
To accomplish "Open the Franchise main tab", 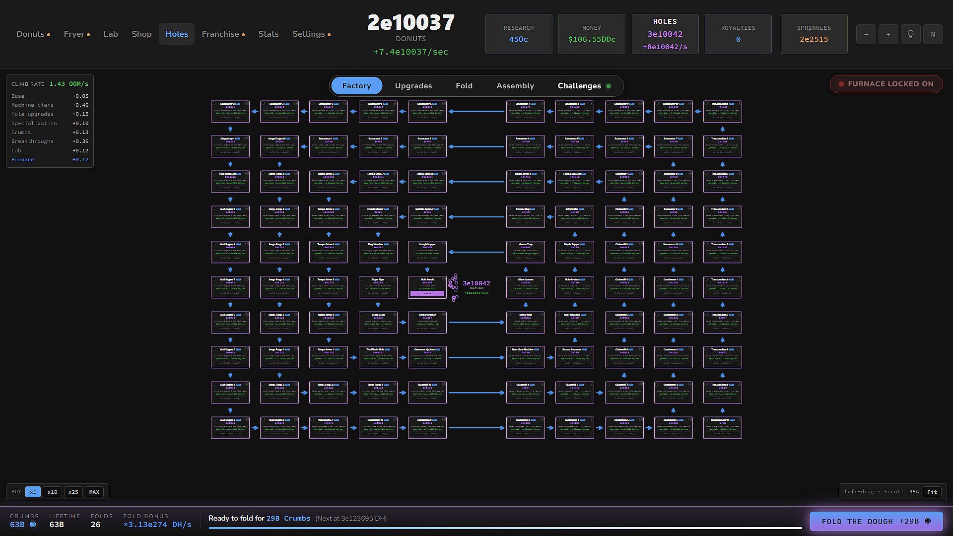I will click(223, 34).
